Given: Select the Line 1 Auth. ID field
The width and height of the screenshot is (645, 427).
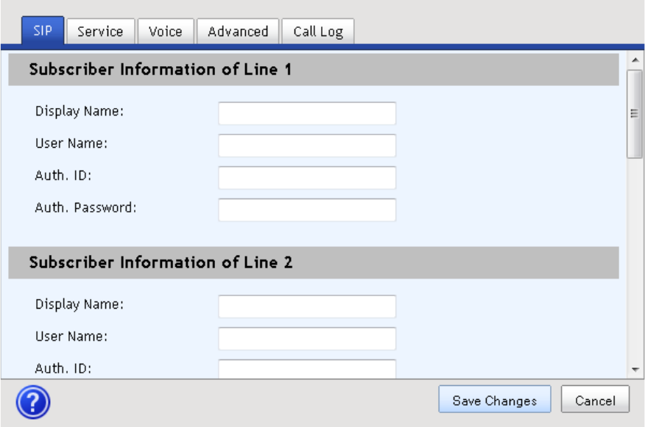Looking at the screenshot, I should [x=307, y=178].
